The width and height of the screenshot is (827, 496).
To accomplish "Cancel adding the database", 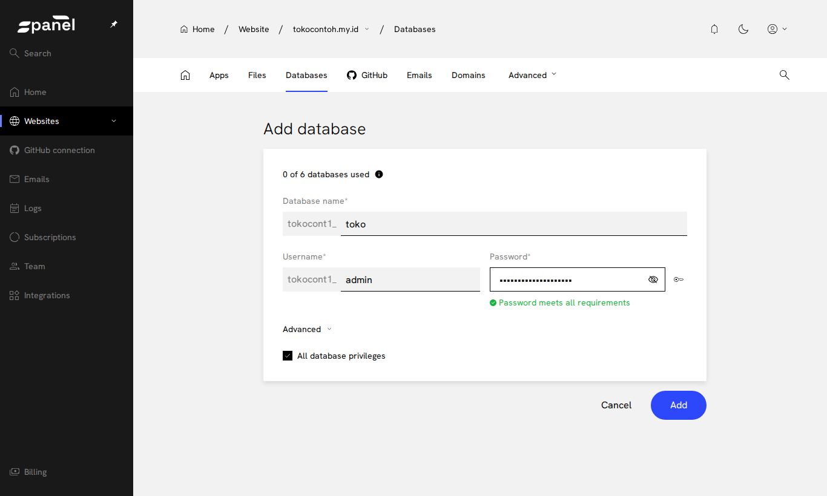I will 616,405.
